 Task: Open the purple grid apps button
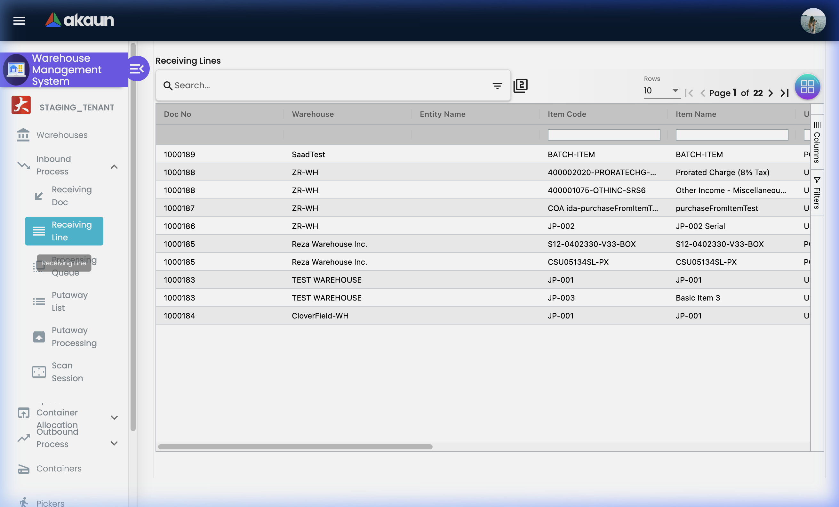point(807,86)
